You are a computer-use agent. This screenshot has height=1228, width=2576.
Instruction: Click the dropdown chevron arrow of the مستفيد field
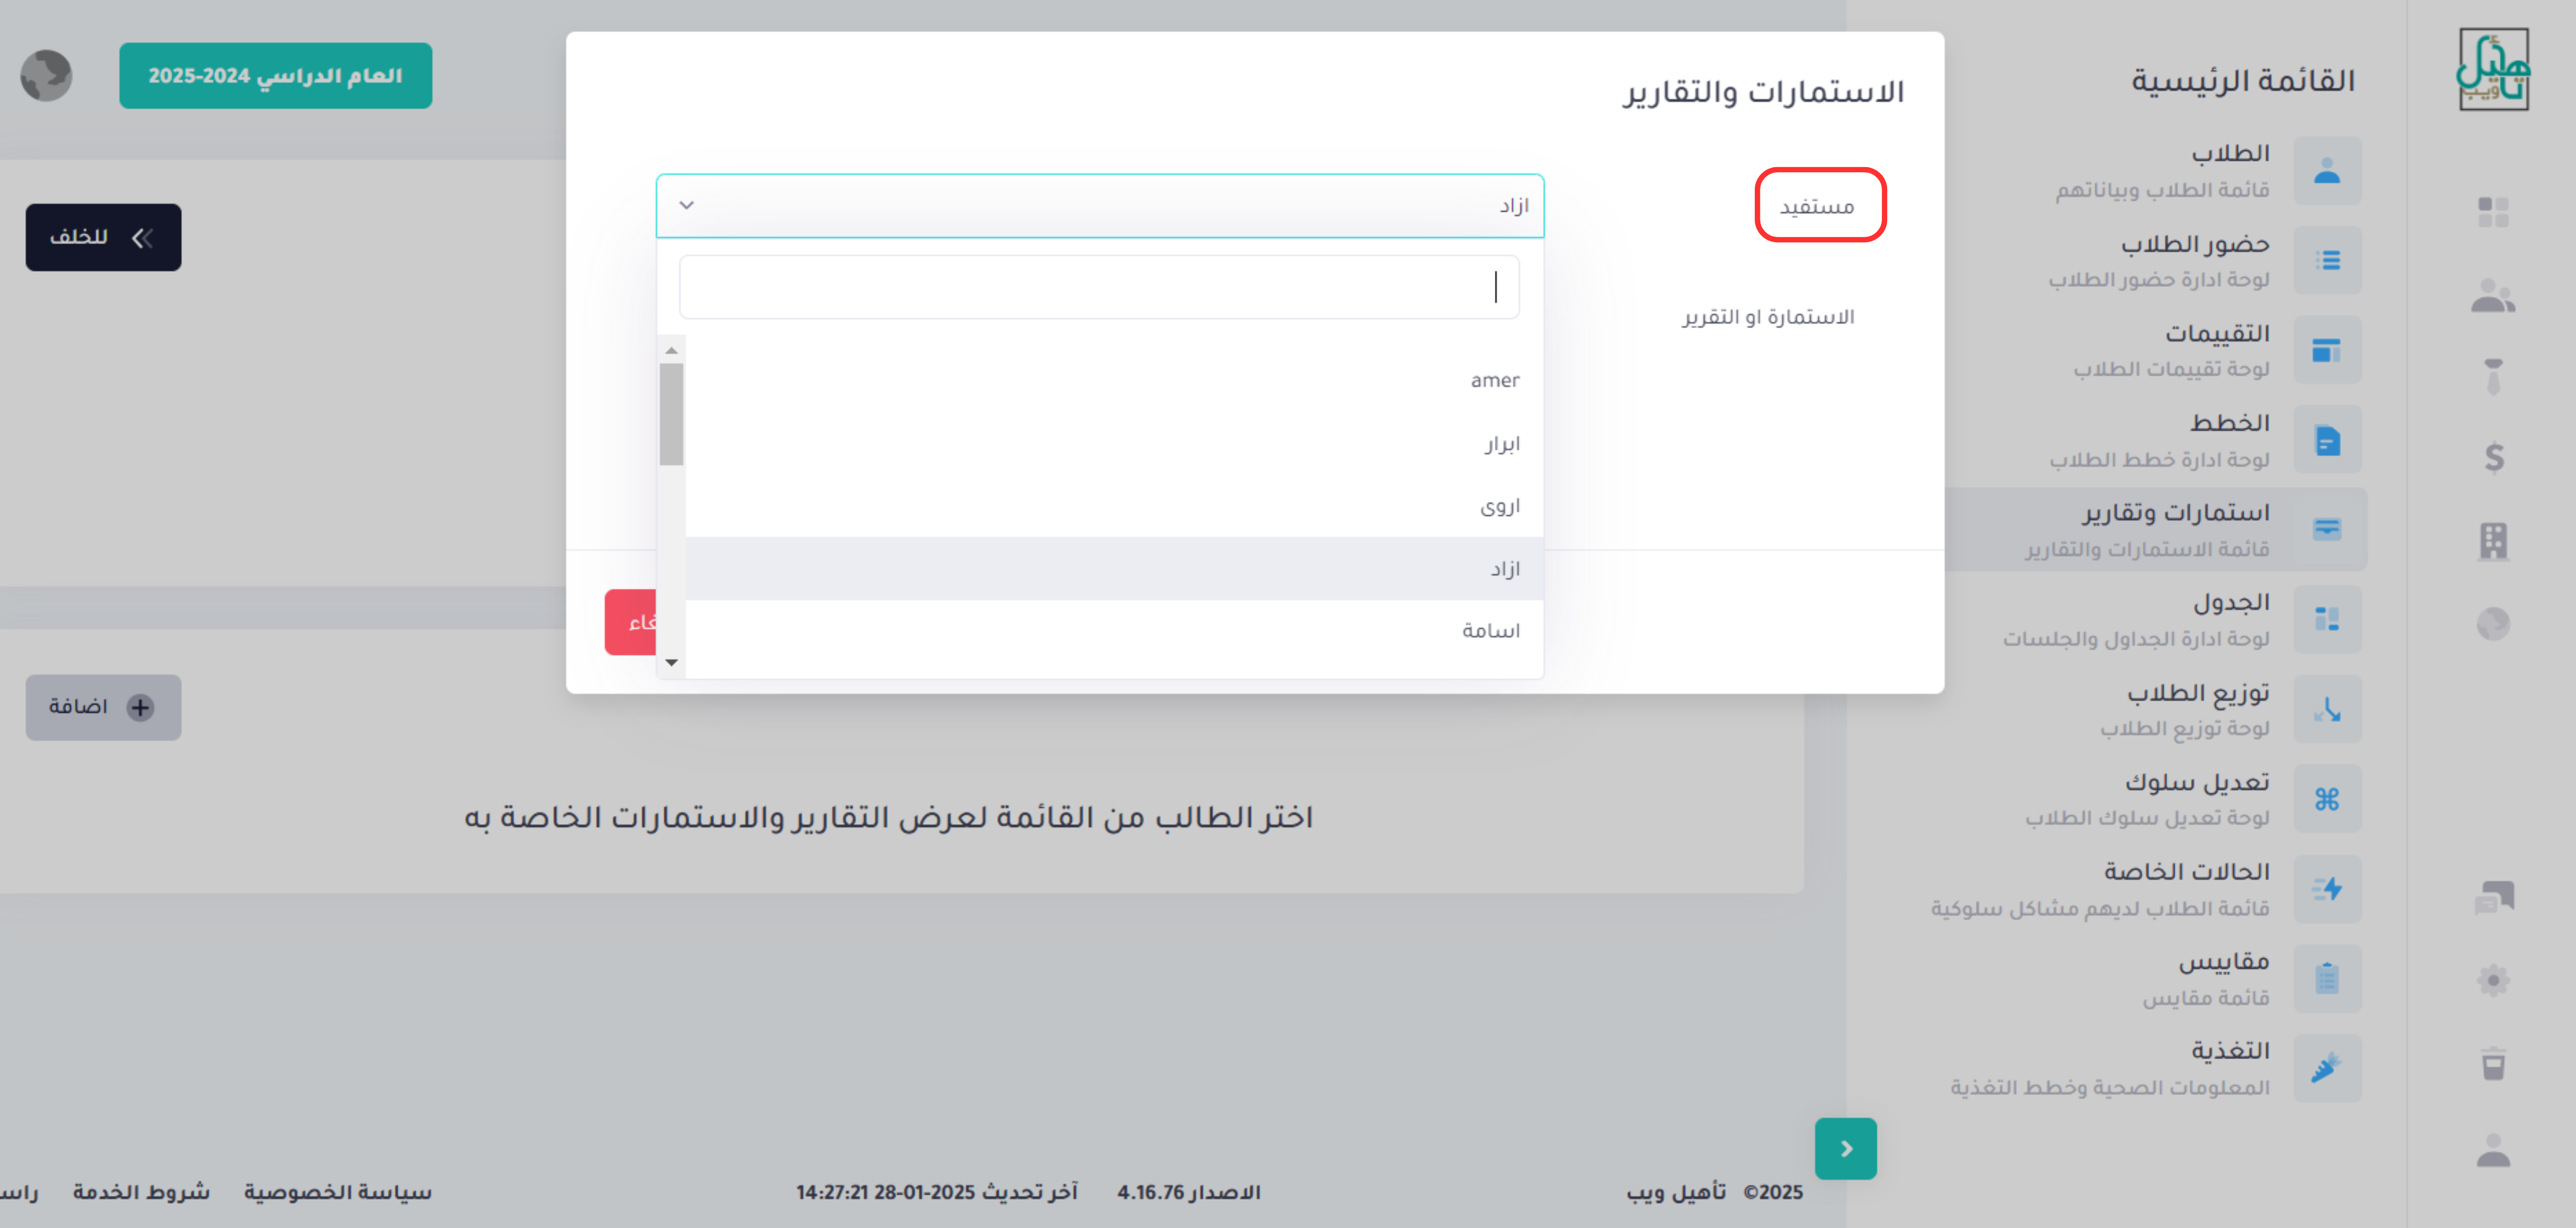pyautogui.click(x=686, y=206)
